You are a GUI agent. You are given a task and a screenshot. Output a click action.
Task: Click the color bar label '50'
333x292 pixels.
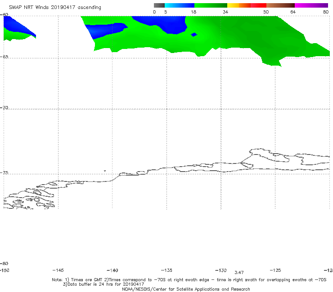(266, 12)
